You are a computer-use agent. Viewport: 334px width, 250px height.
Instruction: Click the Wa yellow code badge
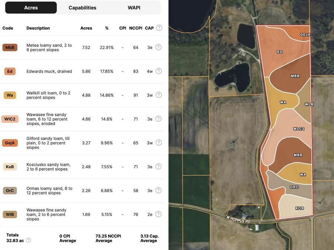pos(10,95)
